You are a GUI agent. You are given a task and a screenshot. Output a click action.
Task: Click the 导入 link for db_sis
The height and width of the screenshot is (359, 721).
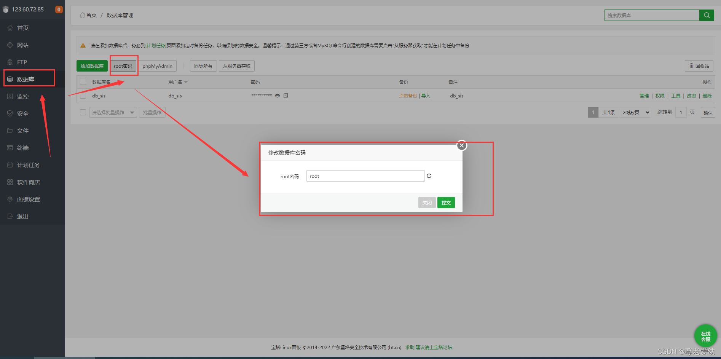pyautogui.click(x=426, y=96)
